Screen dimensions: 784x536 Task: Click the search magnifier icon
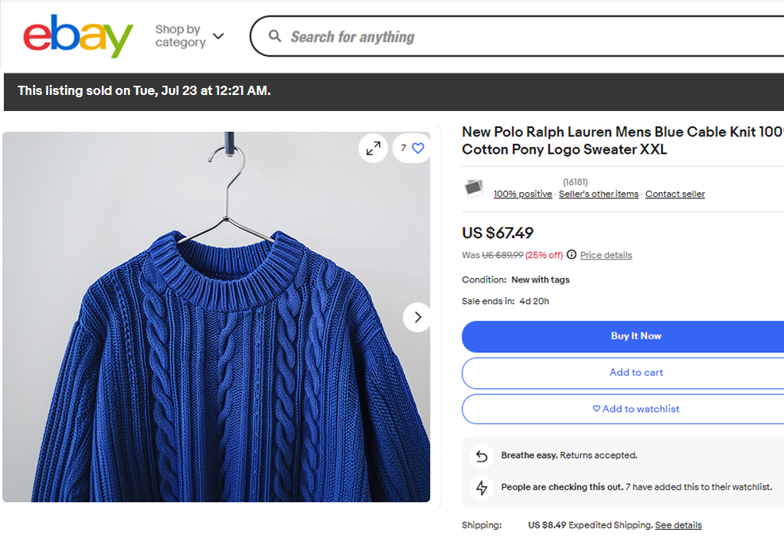click(275, 36)
